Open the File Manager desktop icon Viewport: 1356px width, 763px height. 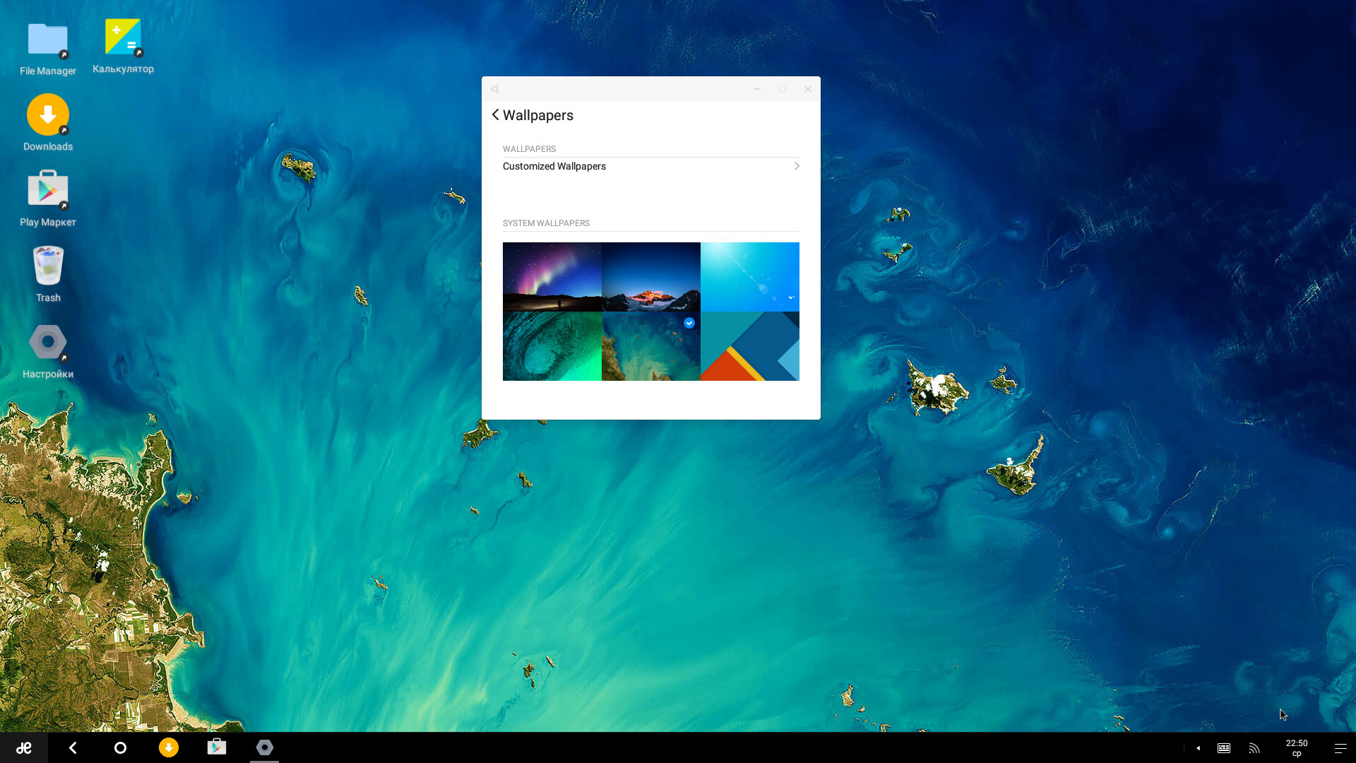click(48, 49)
